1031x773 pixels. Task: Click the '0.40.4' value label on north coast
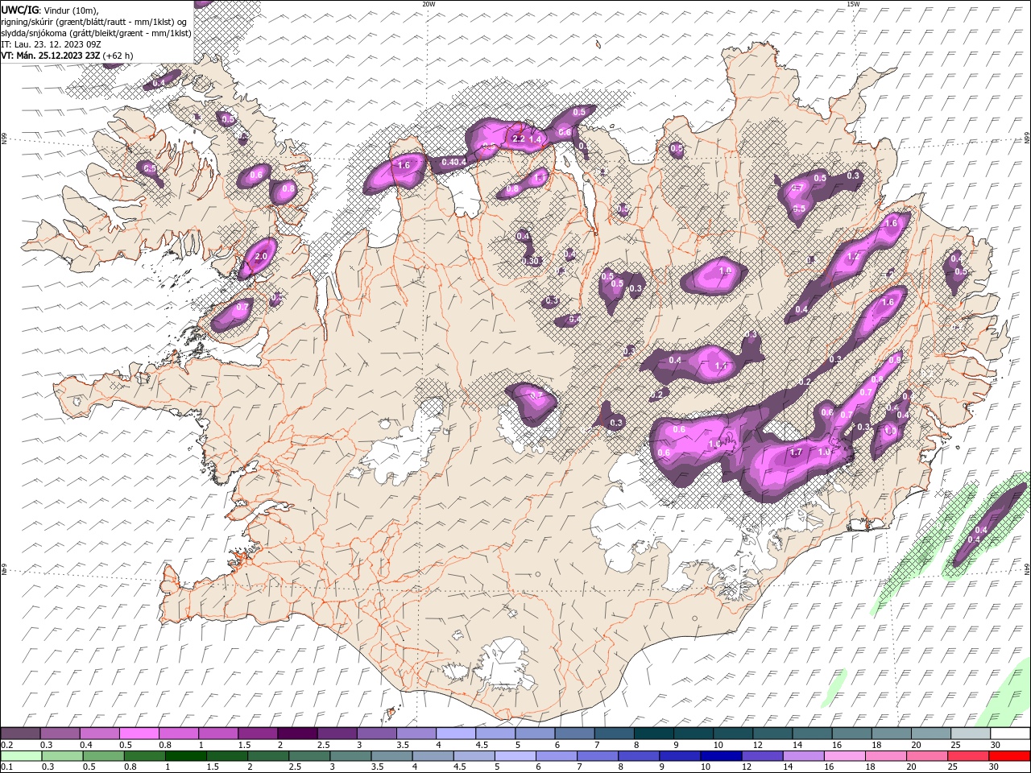pos(454,162)
